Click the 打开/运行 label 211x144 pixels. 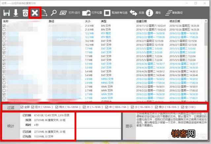point(74,13)
